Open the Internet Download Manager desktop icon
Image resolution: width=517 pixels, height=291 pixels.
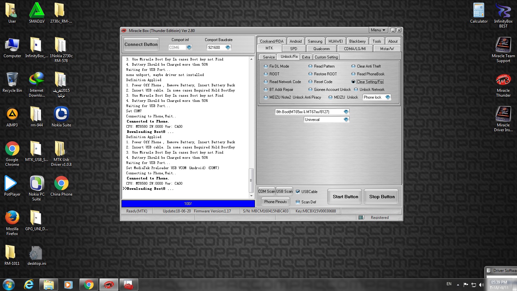[37, 85]
